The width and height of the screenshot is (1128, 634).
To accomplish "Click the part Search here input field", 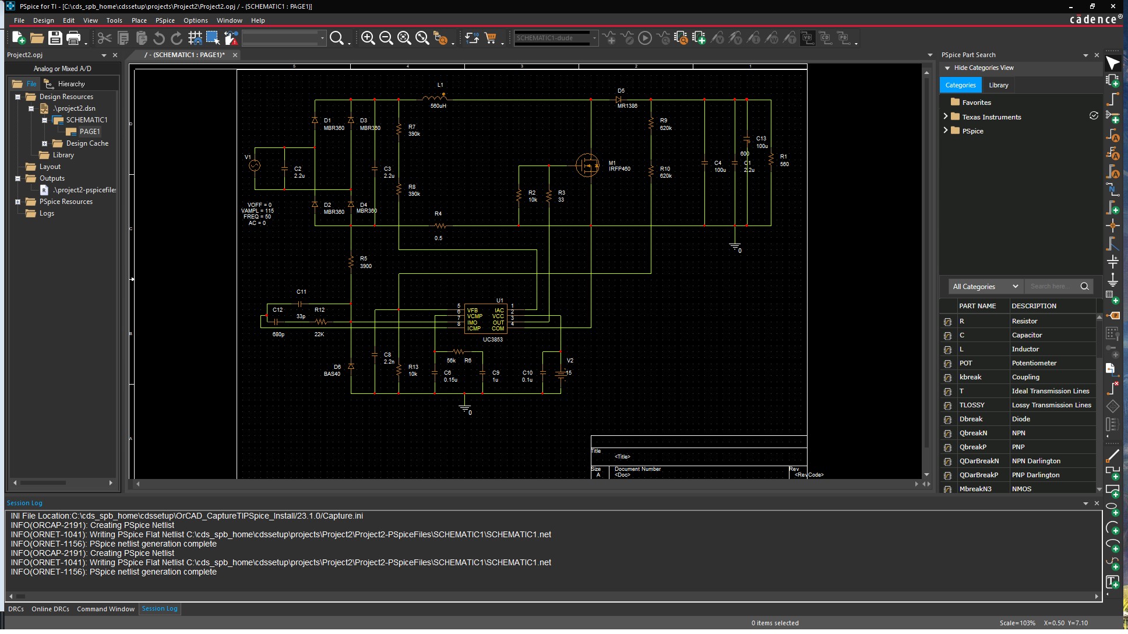I will click(x=1052, y=286).
